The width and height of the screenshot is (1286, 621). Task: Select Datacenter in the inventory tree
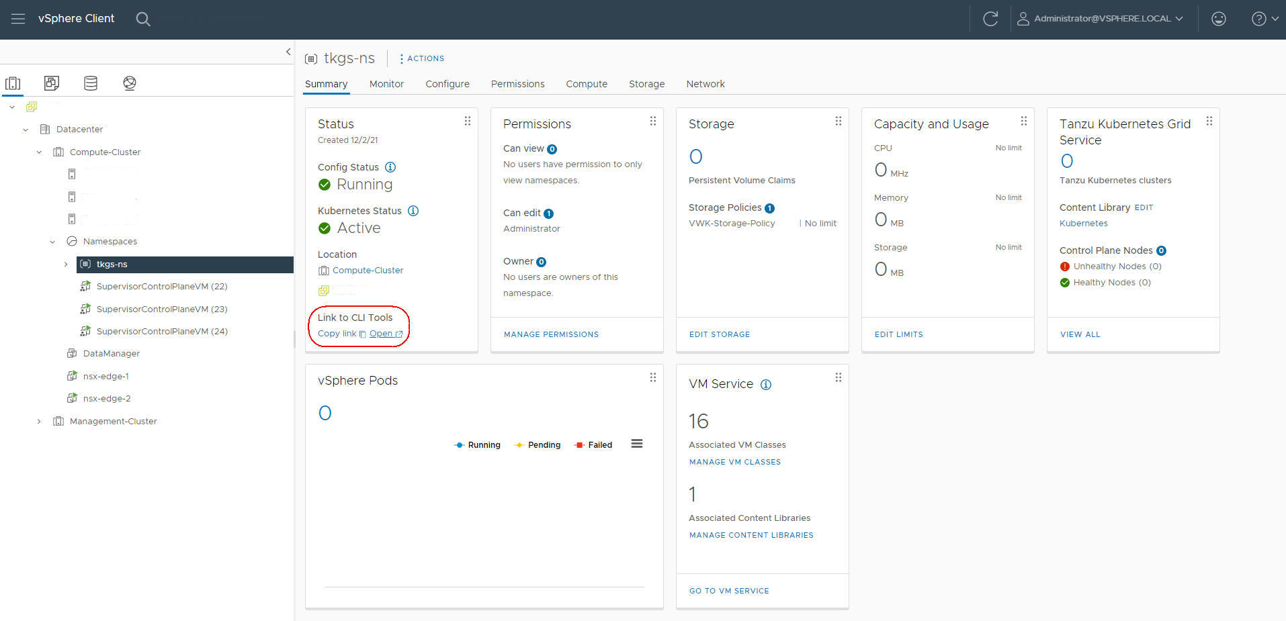point(79,129)
